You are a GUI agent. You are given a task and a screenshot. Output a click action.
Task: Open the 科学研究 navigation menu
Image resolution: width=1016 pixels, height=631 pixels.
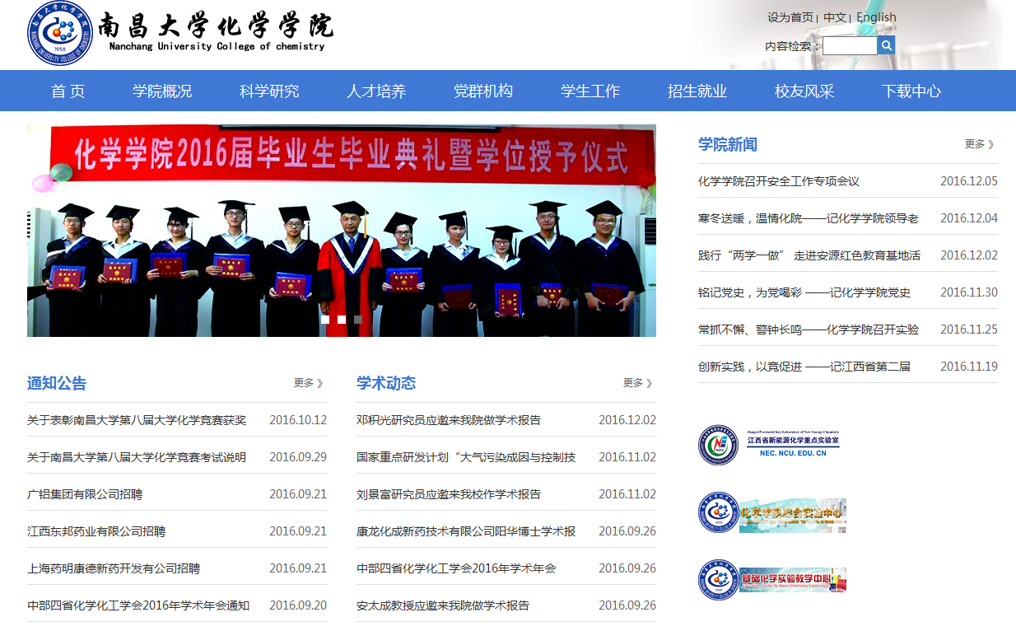270,91
